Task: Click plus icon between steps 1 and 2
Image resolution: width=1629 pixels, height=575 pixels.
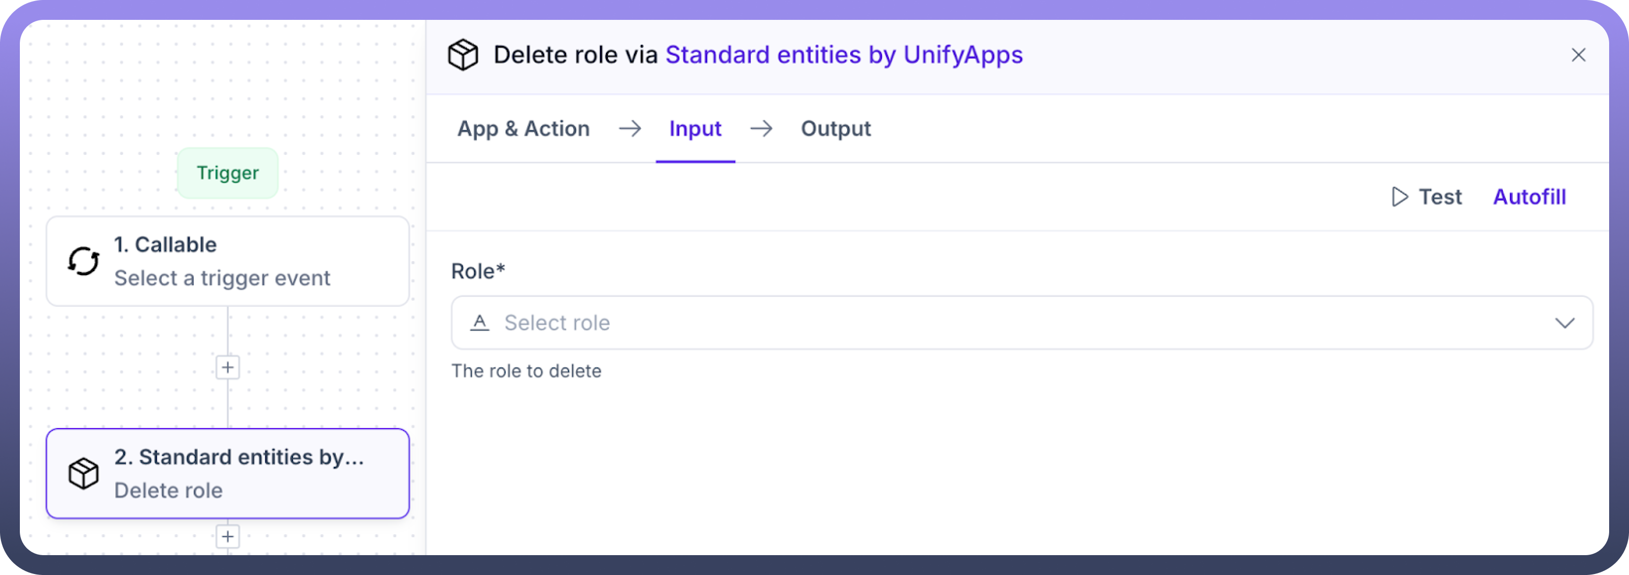Action: [227, 367]
